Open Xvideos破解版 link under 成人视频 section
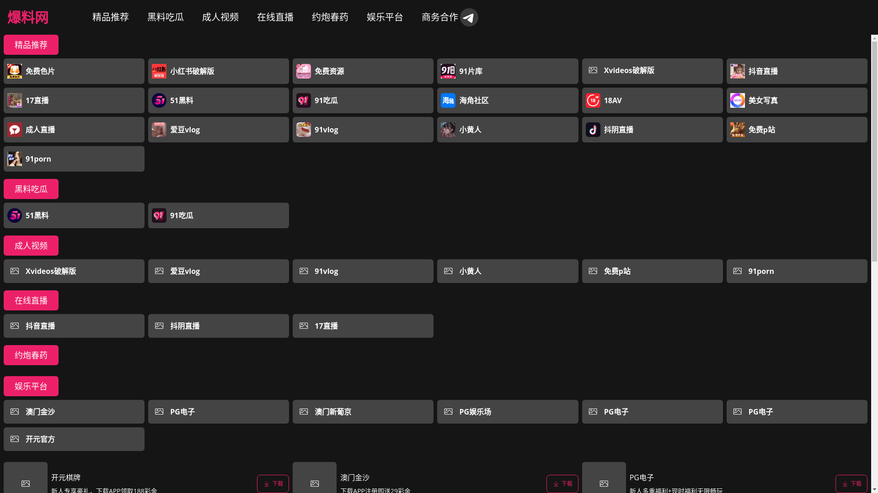The width and height of the screenshot is (878, 493). 74,271
